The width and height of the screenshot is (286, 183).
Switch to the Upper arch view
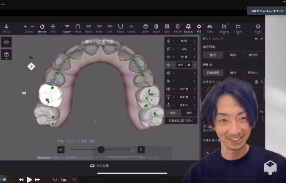pos(67,28)
